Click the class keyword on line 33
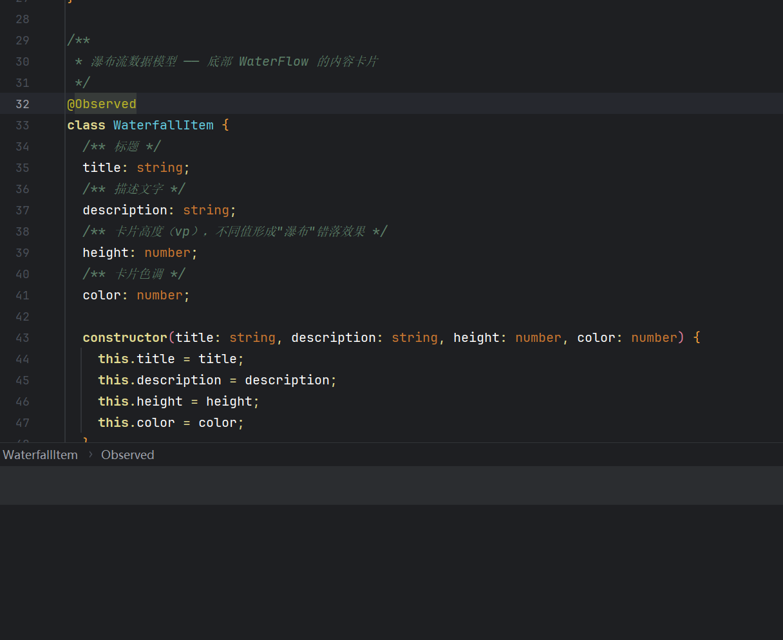The image size is (783, 640). [x=86, y=125]
